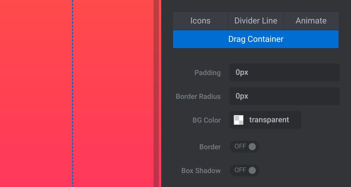
Task: Open the checkered BG Color swatch
Action: (x=239, y=120)
